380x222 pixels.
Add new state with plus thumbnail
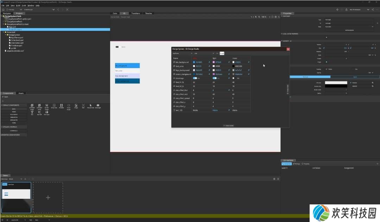coord(48,197)
